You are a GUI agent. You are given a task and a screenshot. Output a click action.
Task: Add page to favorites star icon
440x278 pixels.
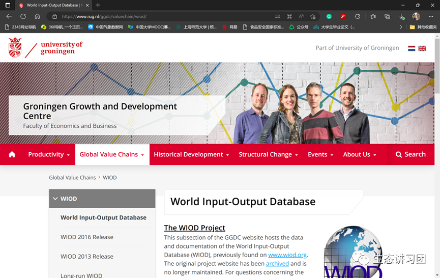click(313, 16)
